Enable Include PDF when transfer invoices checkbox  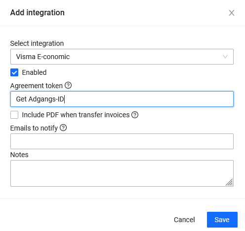(x=14, y=115)
